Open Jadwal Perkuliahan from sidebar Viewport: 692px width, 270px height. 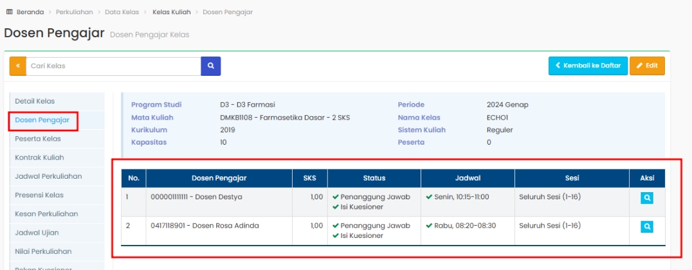(x=48, y=176)
